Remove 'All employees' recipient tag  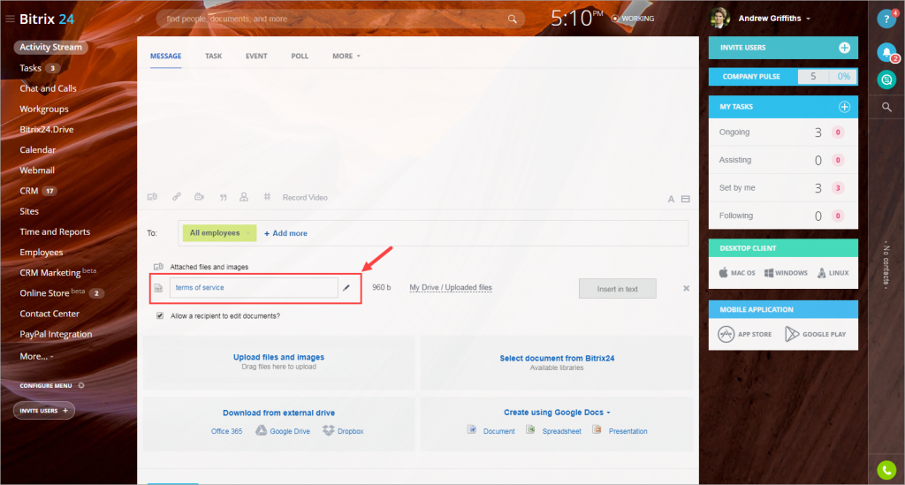point(248,233)
